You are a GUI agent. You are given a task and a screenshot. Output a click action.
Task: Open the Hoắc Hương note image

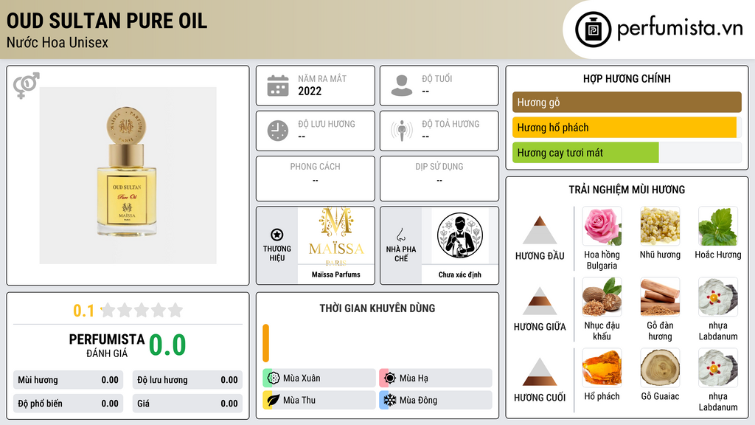coord(718,227)
